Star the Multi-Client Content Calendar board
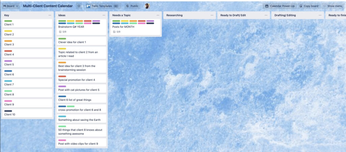 pyautogui.click(x=79, y=6)
